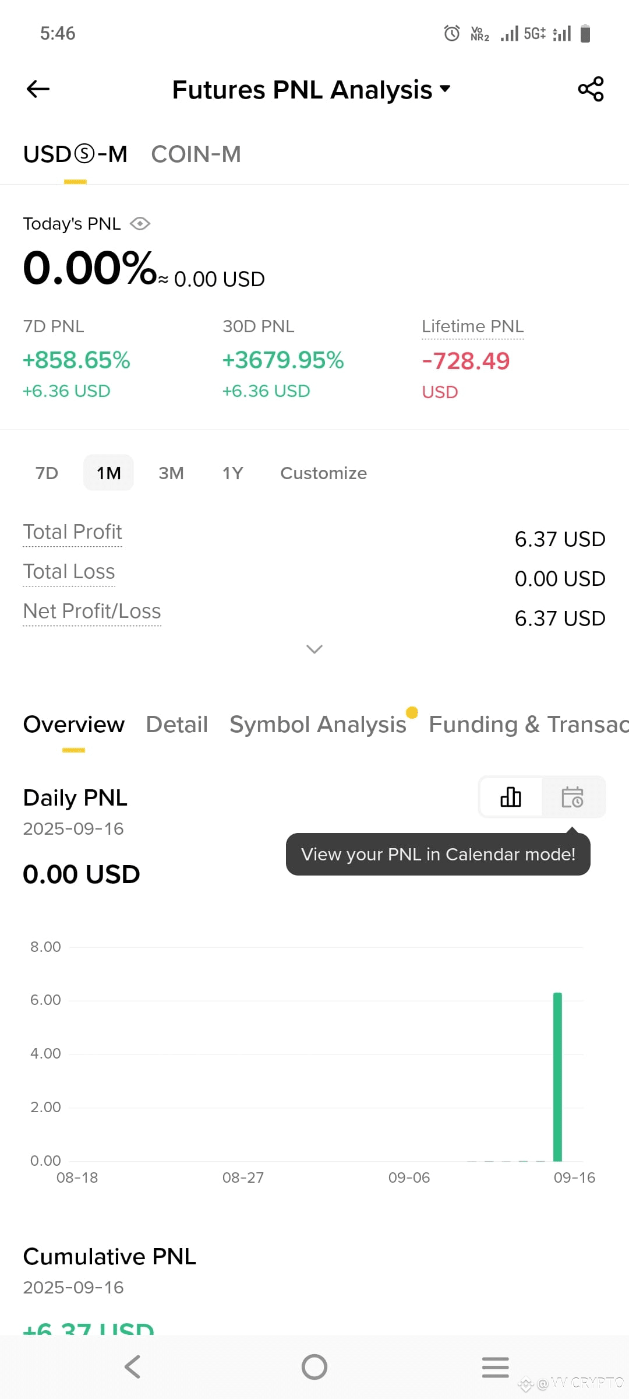Select the green 09-16 daily PNL bar
629x1399 pixels.
tap(557, 1077)
